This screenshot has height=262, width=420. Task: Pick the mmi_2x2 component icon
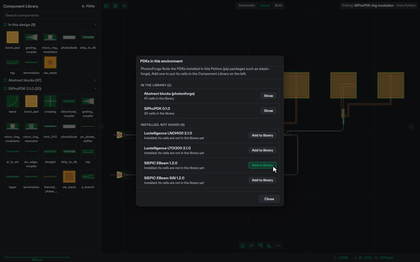point(50,126)
